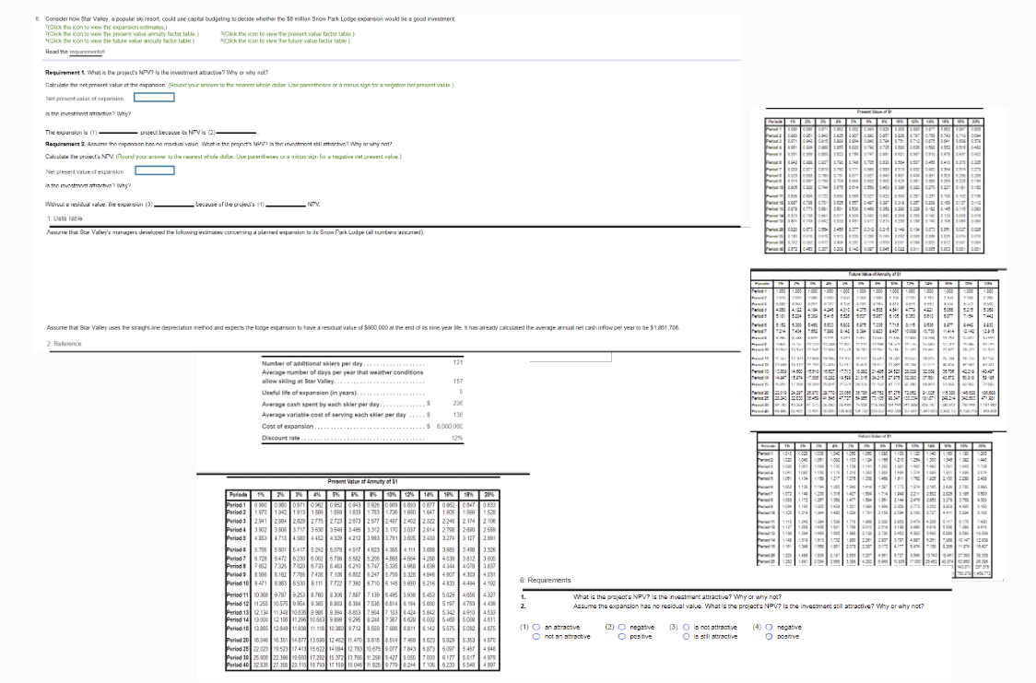Open the future value factor table link
The height and width of the screenshot is (683, 1036).
[x=285, y=41]
